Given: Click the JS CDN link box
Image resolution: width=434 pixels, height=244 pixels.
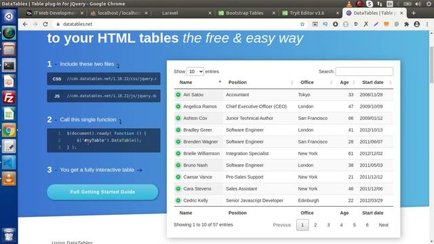Looking at the screenshot, I should pyautogui.click(x=104, y=96).
